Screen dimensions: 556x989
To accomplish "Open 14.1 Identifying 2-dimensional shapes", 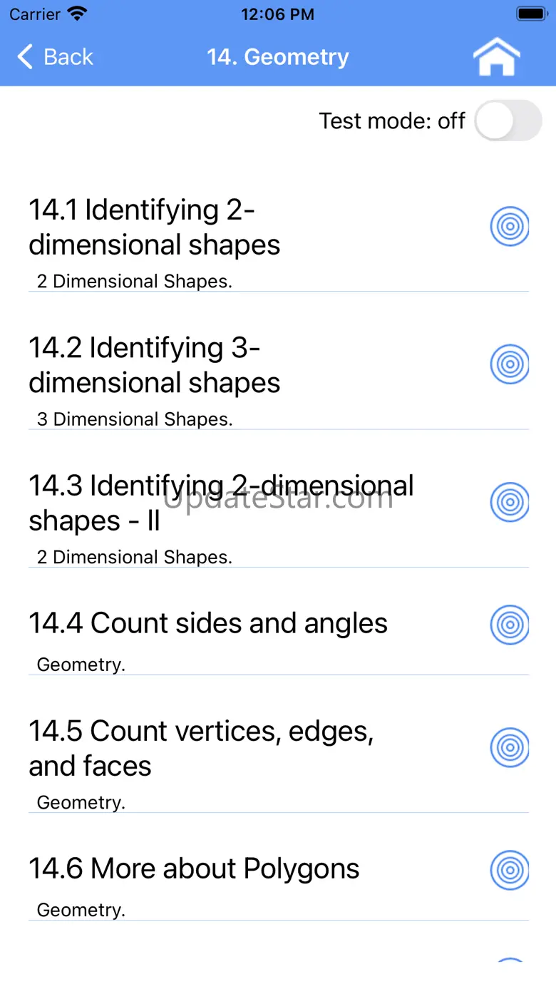I will pyautogui.click(x=154, y=227).
